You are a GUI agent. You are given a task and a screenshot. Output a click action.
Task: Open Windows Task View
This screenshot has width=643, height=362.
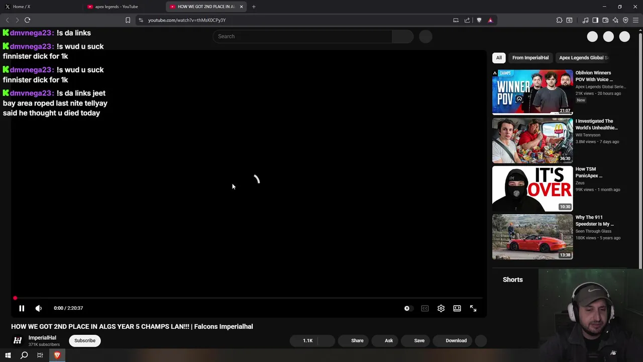(x=40, y=355)
